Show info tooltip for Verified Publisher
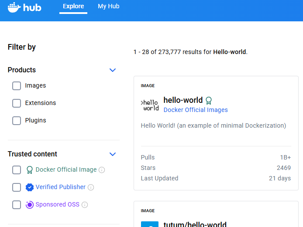 91,187
